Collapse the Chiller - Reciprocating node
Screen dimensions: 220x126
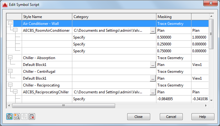10,85
